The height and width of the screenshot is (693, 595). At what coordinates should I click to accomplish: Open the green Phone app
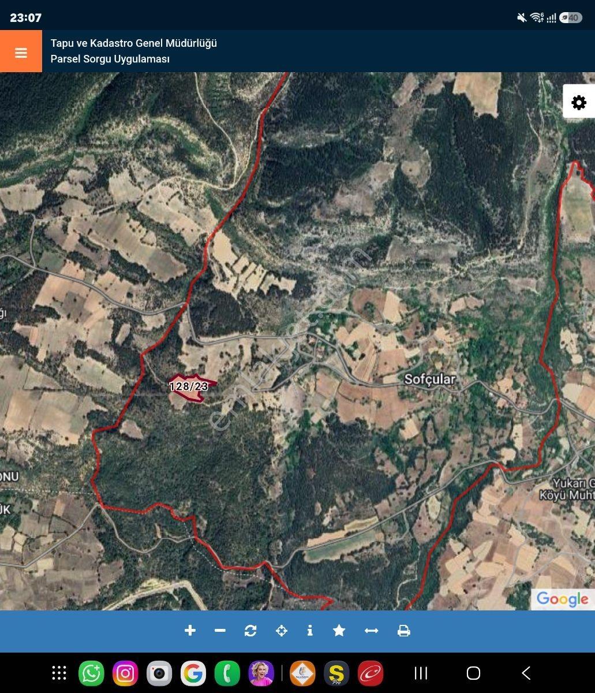coord(227,673)
